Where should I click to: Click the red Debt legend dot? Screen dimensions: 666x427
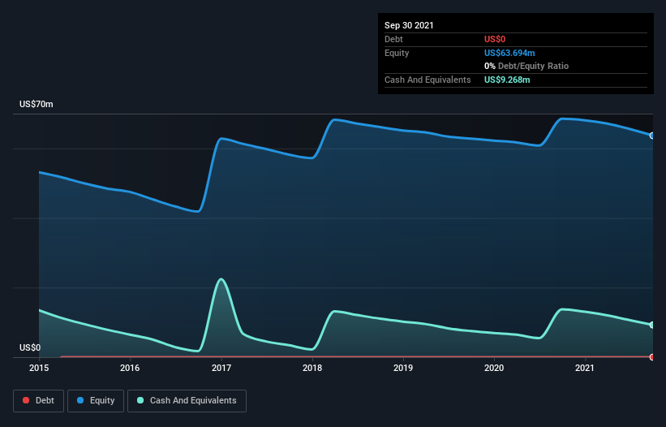[x=26, y=400]
